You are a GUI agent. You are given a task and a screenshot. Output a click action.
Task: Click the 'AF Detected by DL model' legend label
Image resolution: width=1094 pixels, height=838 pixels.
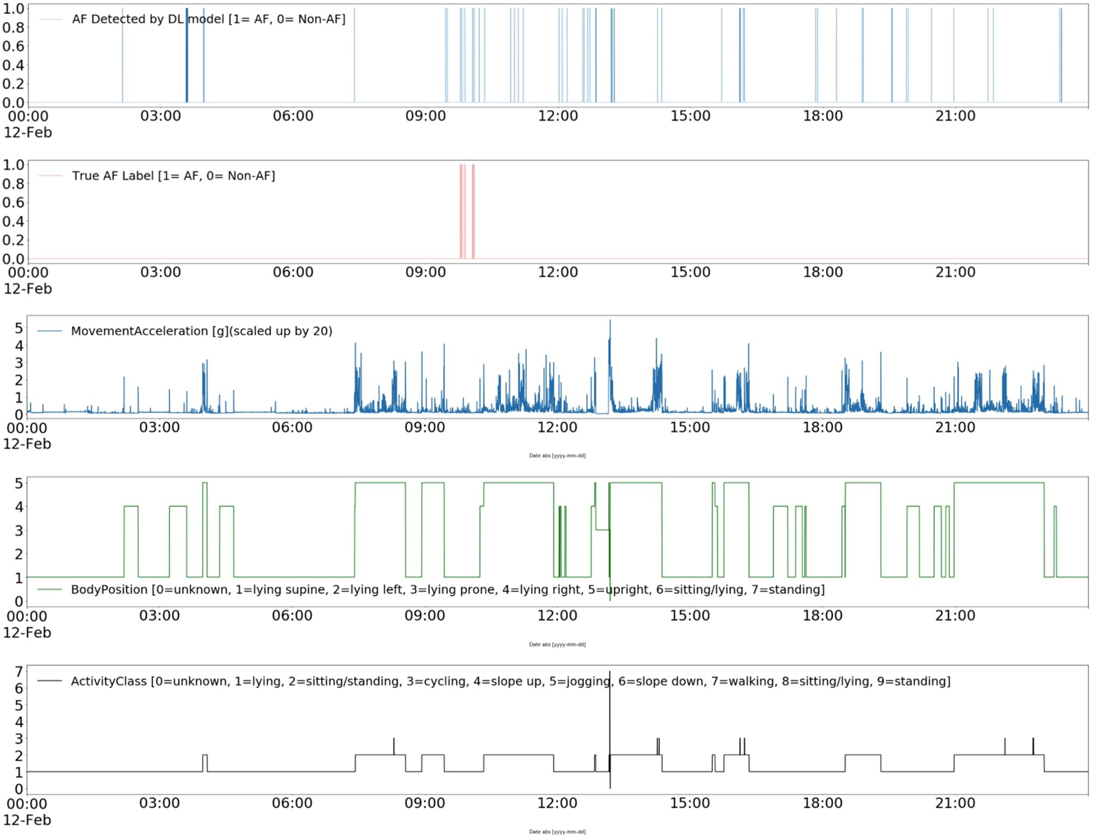(208, 19)
